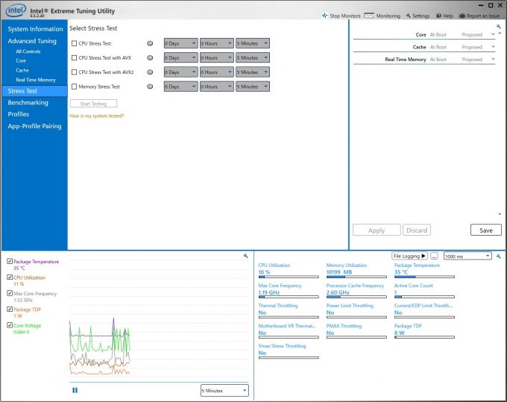
Task: Select Cache under Advanced Tuning
Action: point(22,70)
